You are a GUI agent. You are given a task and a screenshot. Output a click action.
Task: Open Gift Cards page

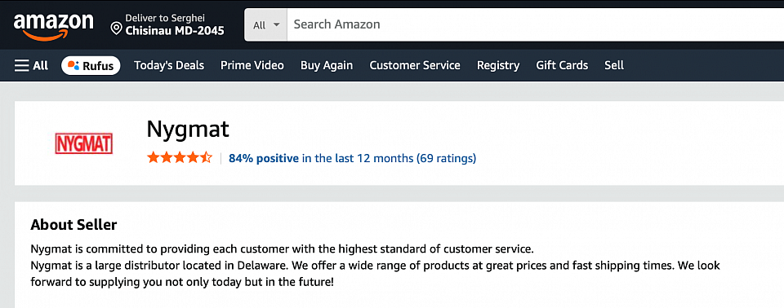[x=562, y=65]
